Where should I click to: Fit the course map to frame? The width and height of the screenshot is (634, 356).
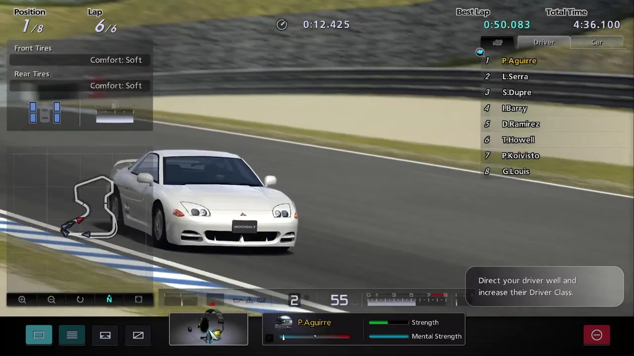click(x=139, y=299)
